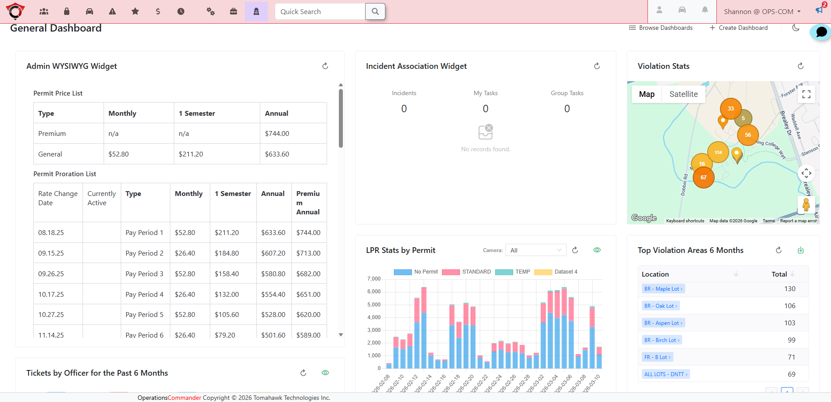Open the BR - Maple Lot link
This screenshot has width=831, height=402.
663,288
